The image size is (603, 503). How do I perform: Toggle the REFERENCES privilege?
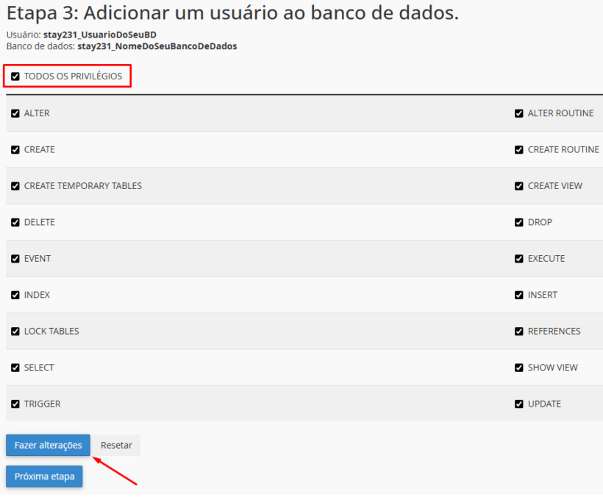(x=519, y=331)
